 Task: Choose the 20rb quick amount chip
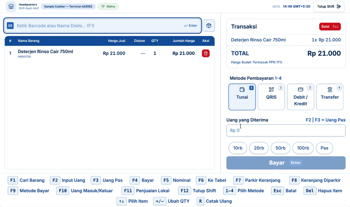(259, 148)
